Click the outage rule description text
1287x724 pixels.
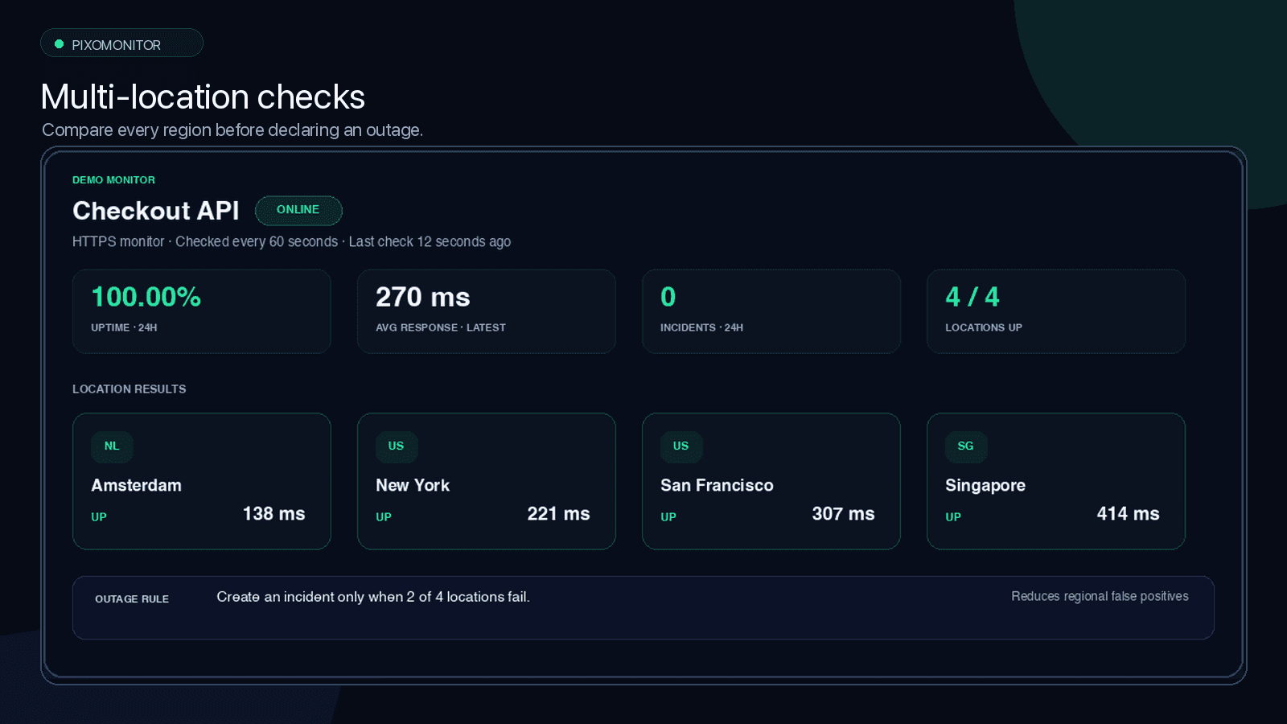tap(373, 597)
